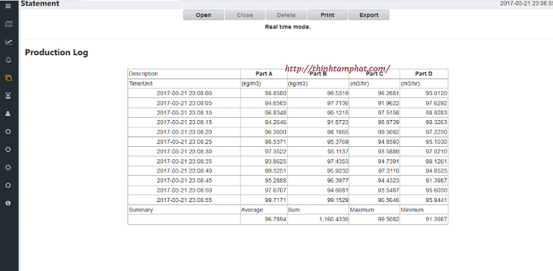553x271 pixels.
Task: Select the Part D value 95.0120
Action: [x=436, y=93]
